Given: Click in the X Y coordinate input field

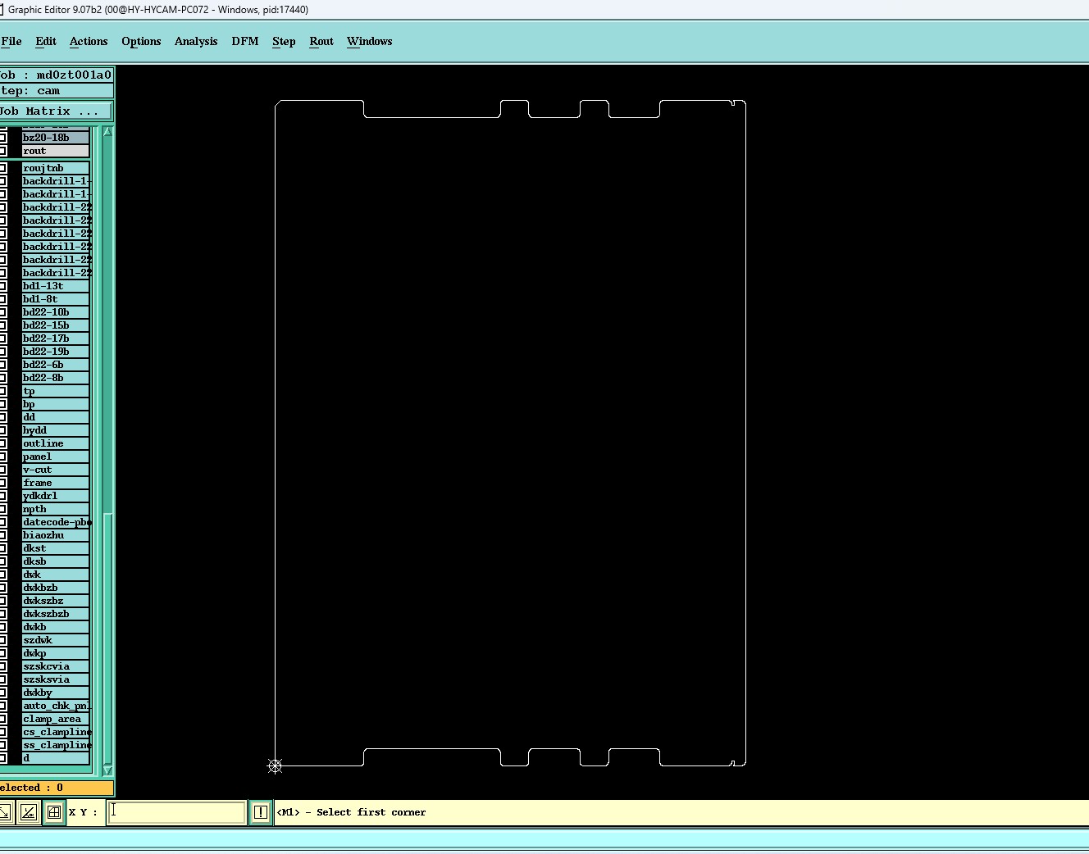Looking at the screenshot, I should [x=176, y=812].
